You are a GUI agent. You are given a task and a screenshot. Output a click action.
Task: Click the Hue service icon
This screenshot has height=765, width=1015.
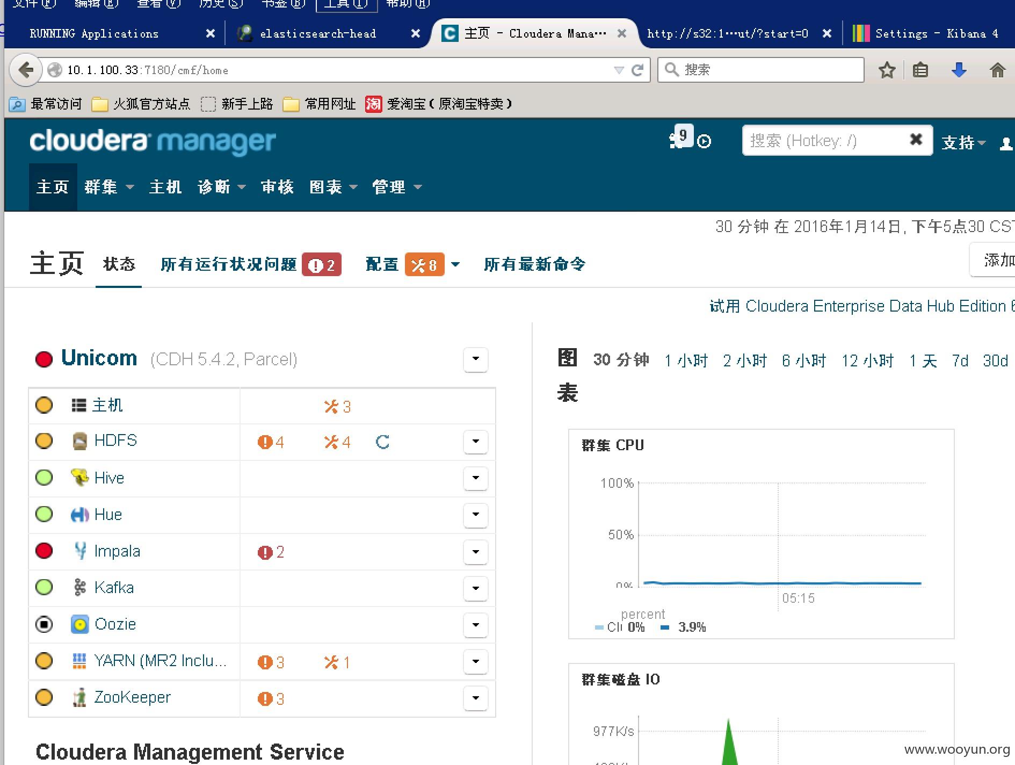click(x=79, y=515)
